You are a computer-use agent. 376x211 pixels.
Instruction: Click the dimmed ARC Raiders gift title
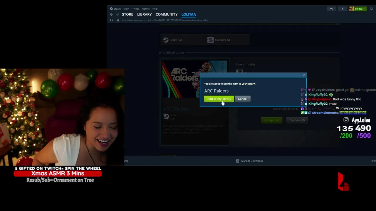point(176,109)
